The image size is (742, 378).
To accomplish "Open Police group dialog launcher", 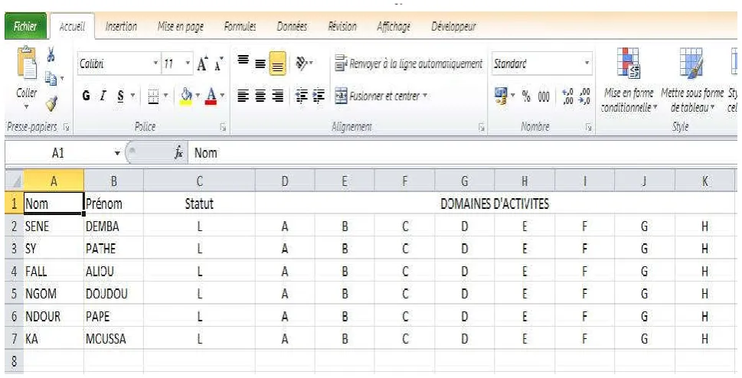I will click(223, 127).
